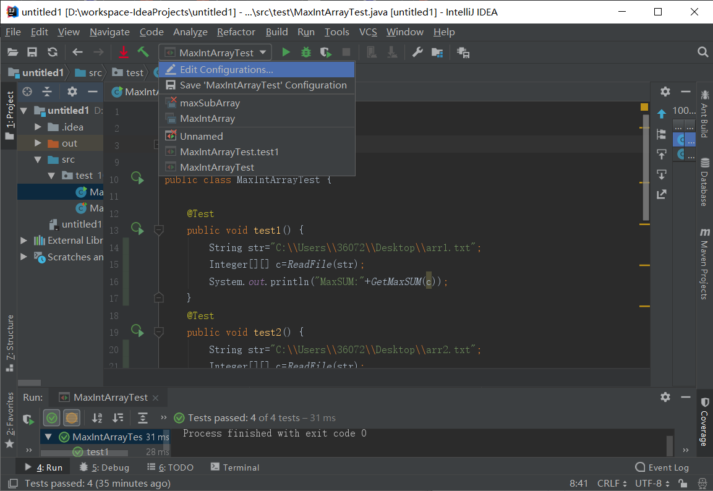Select Edit Configurations menu entry
The width and height of the screenshot is (713, 491).
coord(257,69)
